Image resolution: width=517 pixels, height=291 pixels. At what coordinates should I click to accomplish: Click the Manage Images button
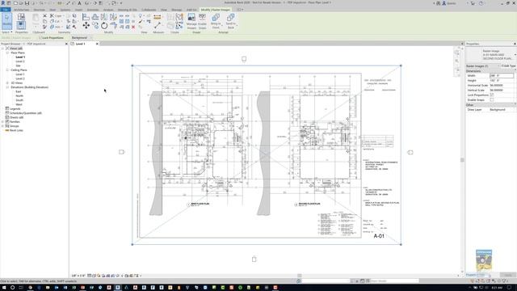[x=191, y=22]
